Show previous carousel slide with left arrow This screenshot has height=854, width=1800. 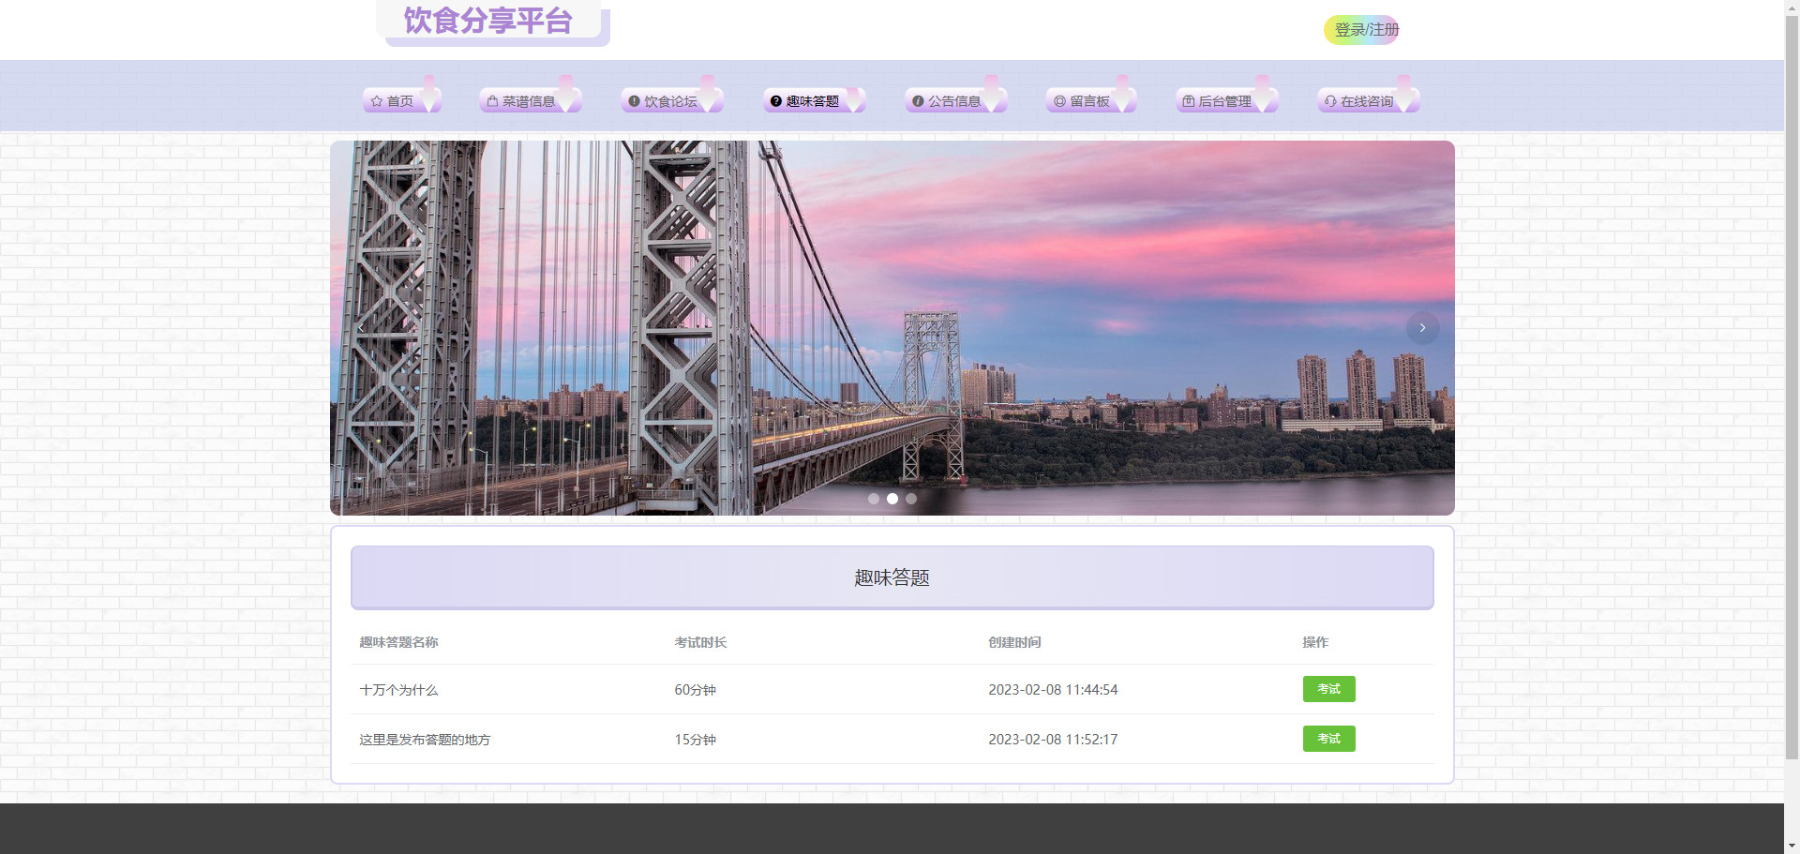363,328
